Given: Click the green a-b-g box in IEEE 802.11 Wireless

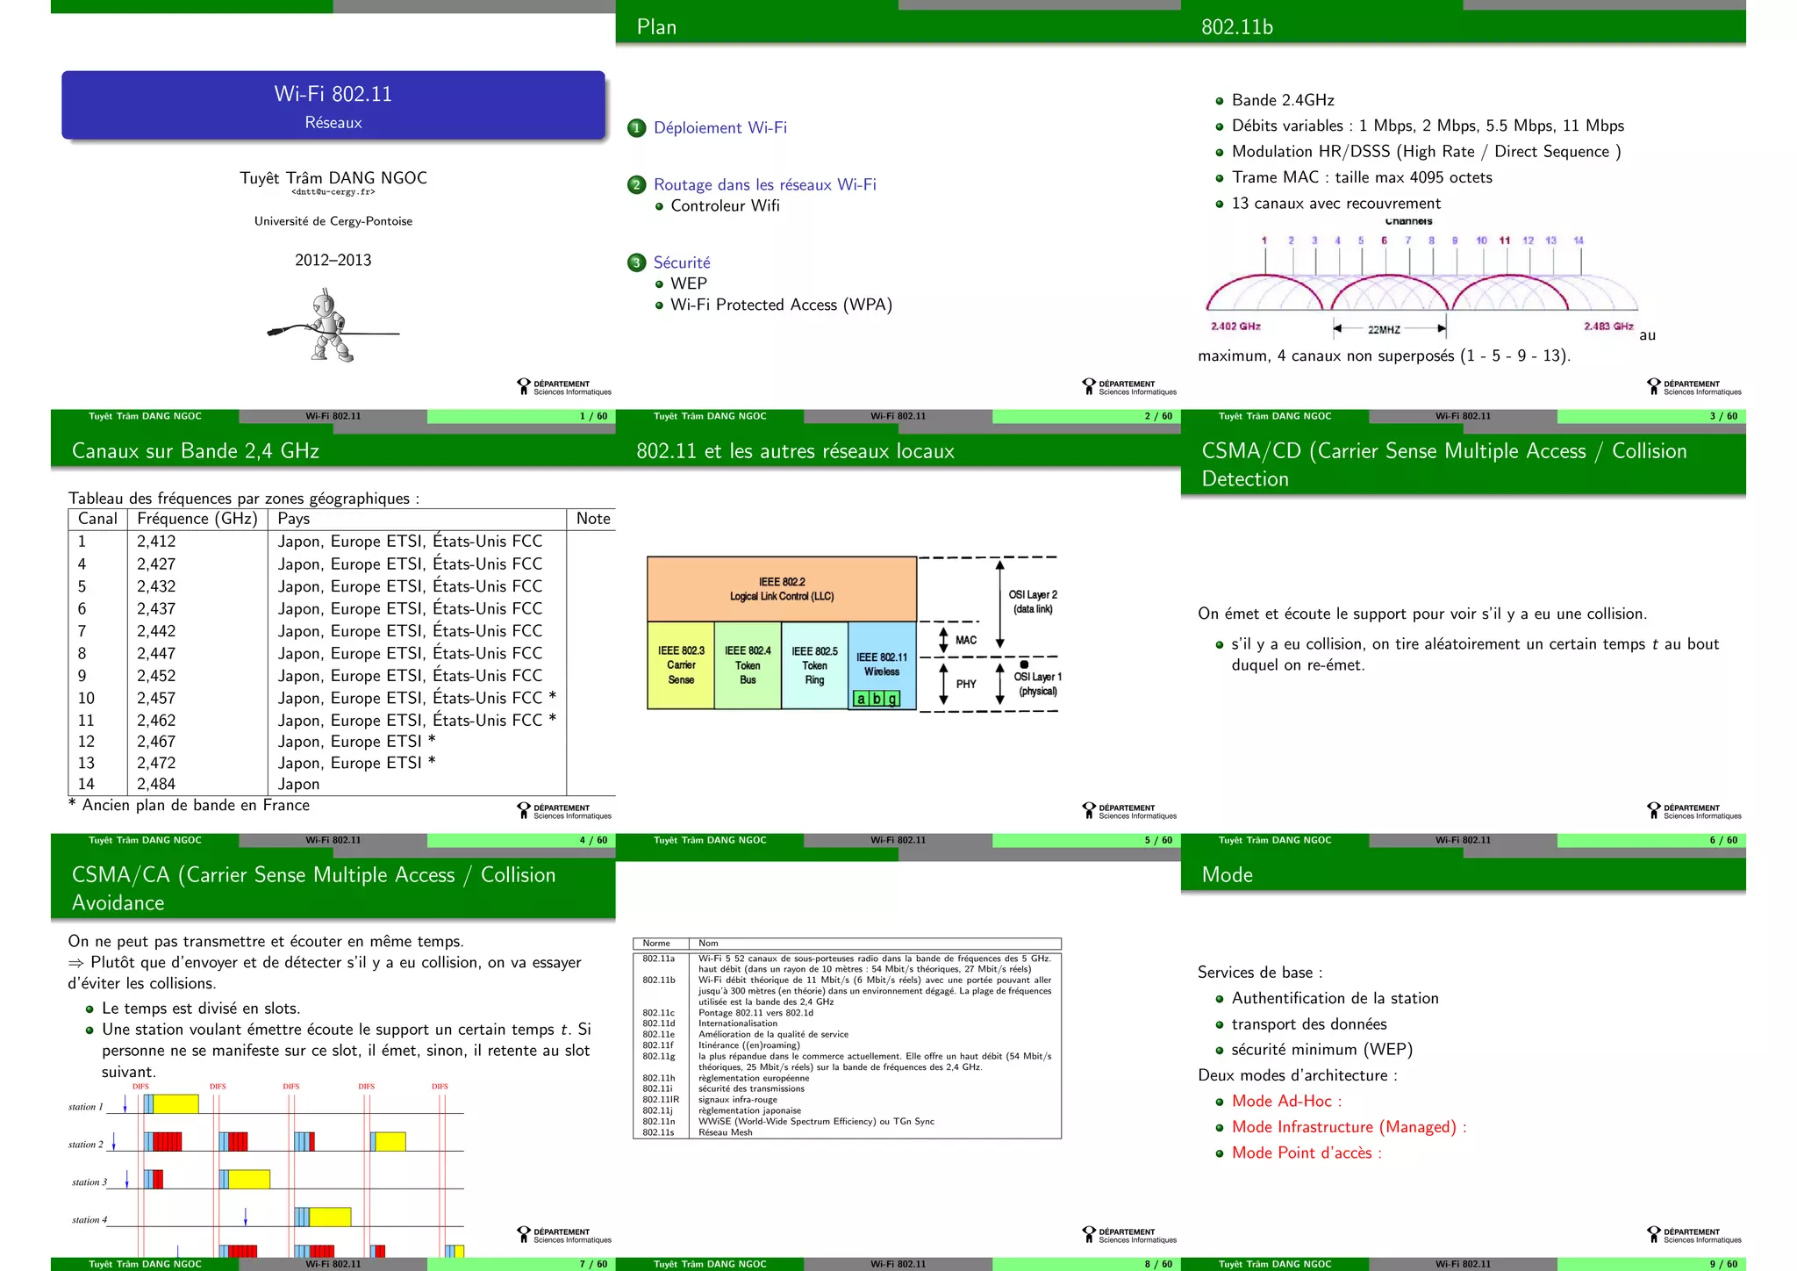Looking at the screenshot, I should (877, 699).
